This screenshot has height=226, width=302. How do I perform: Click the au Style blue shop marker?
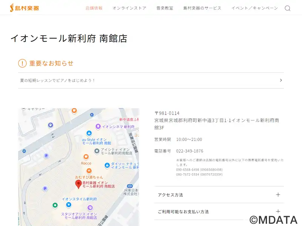(x=89, y=133)
